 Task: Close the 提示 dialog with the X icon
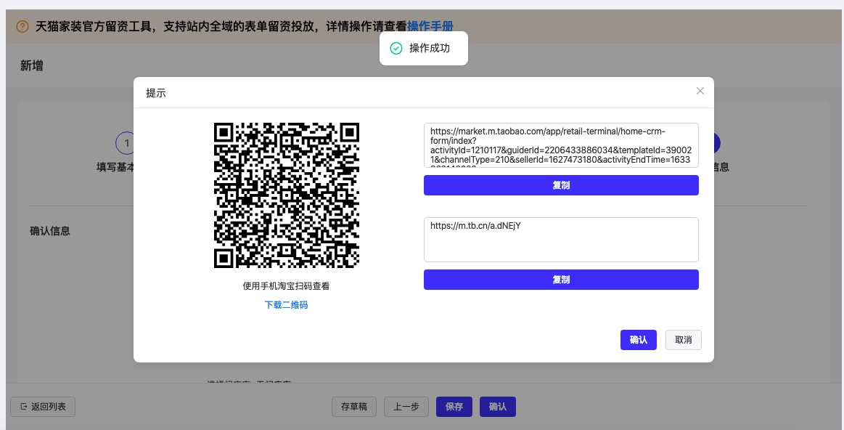[x=700, y=91]
